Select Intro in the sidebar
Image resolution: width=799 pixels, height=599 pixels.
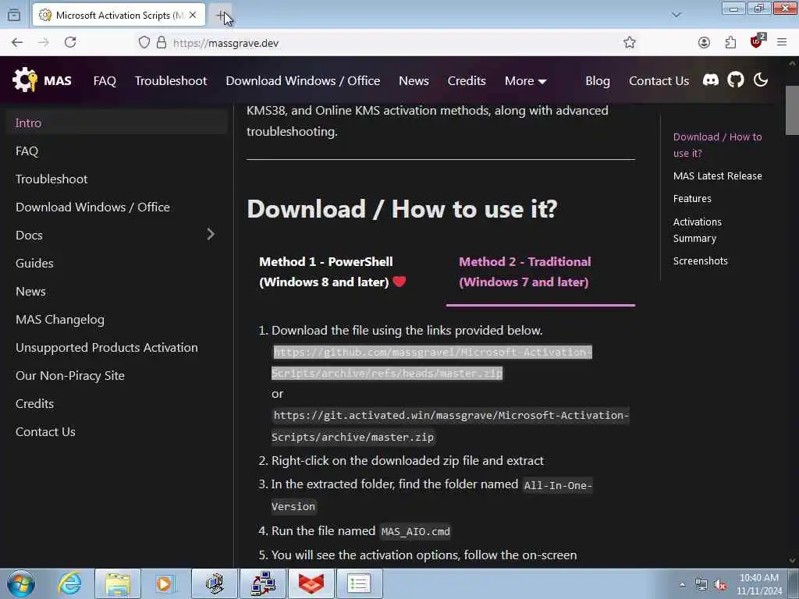(117, 122)
